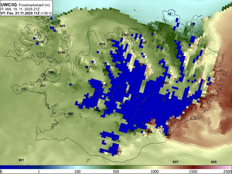The image size is (232, 174).
Task: Select the 100 legend tick label
Action: [x=78, y=172]
